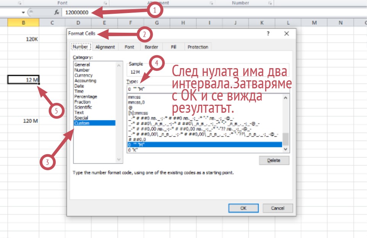The width and height of the screenshot is (367, 238).
Task: Select the Custom category
Action: (x=82, y=123)
